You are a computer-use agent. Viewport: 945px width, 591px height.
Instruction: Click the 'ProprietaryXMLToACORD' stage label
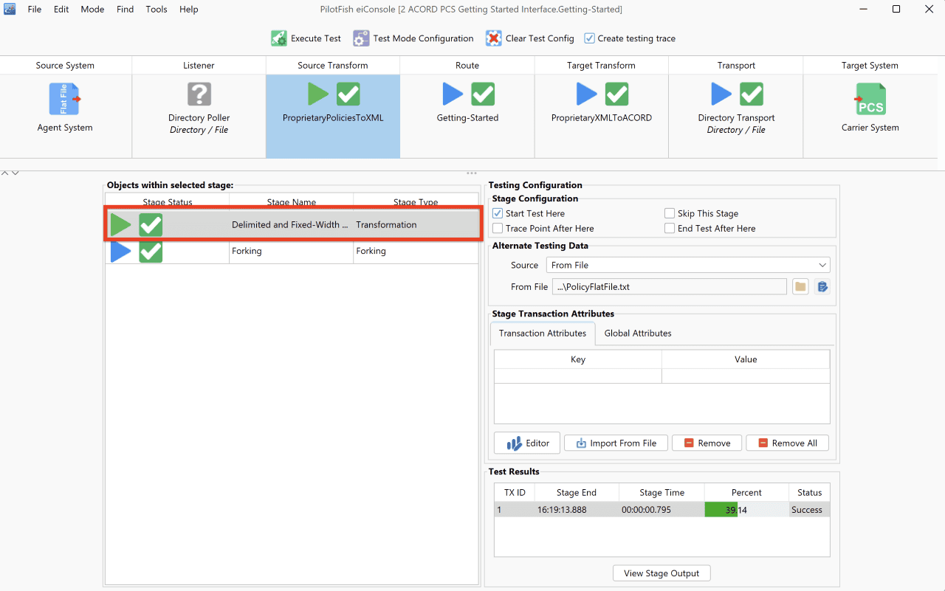[x=602, y=118]
